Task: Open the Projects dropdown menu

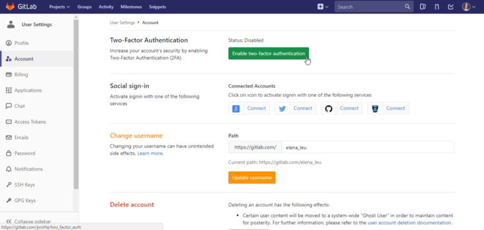Action: [59, 7]
